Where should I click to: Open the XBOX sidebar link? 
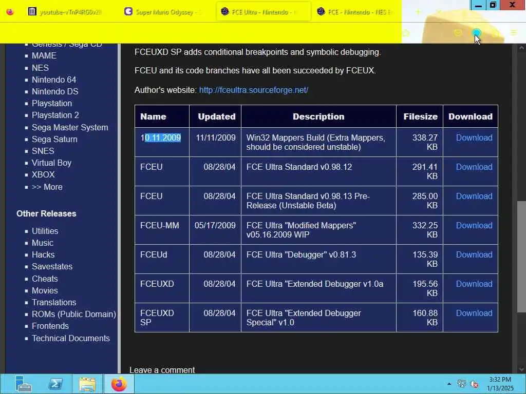(43, 174)
